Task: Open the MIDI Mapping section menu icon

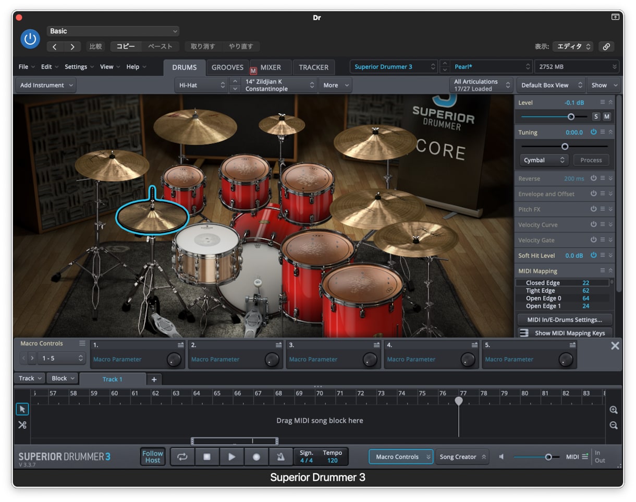Action: (603, 270)
